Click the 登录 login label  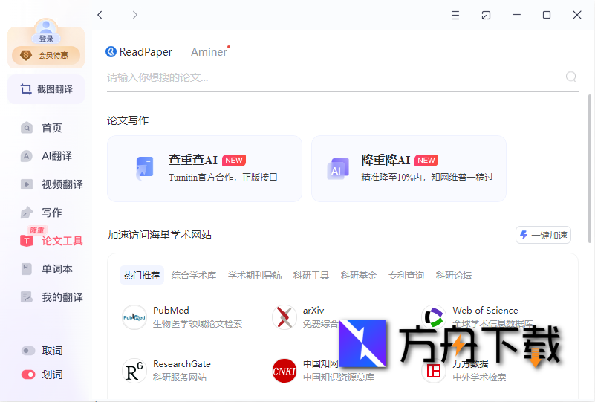click(x=46, y=39)
